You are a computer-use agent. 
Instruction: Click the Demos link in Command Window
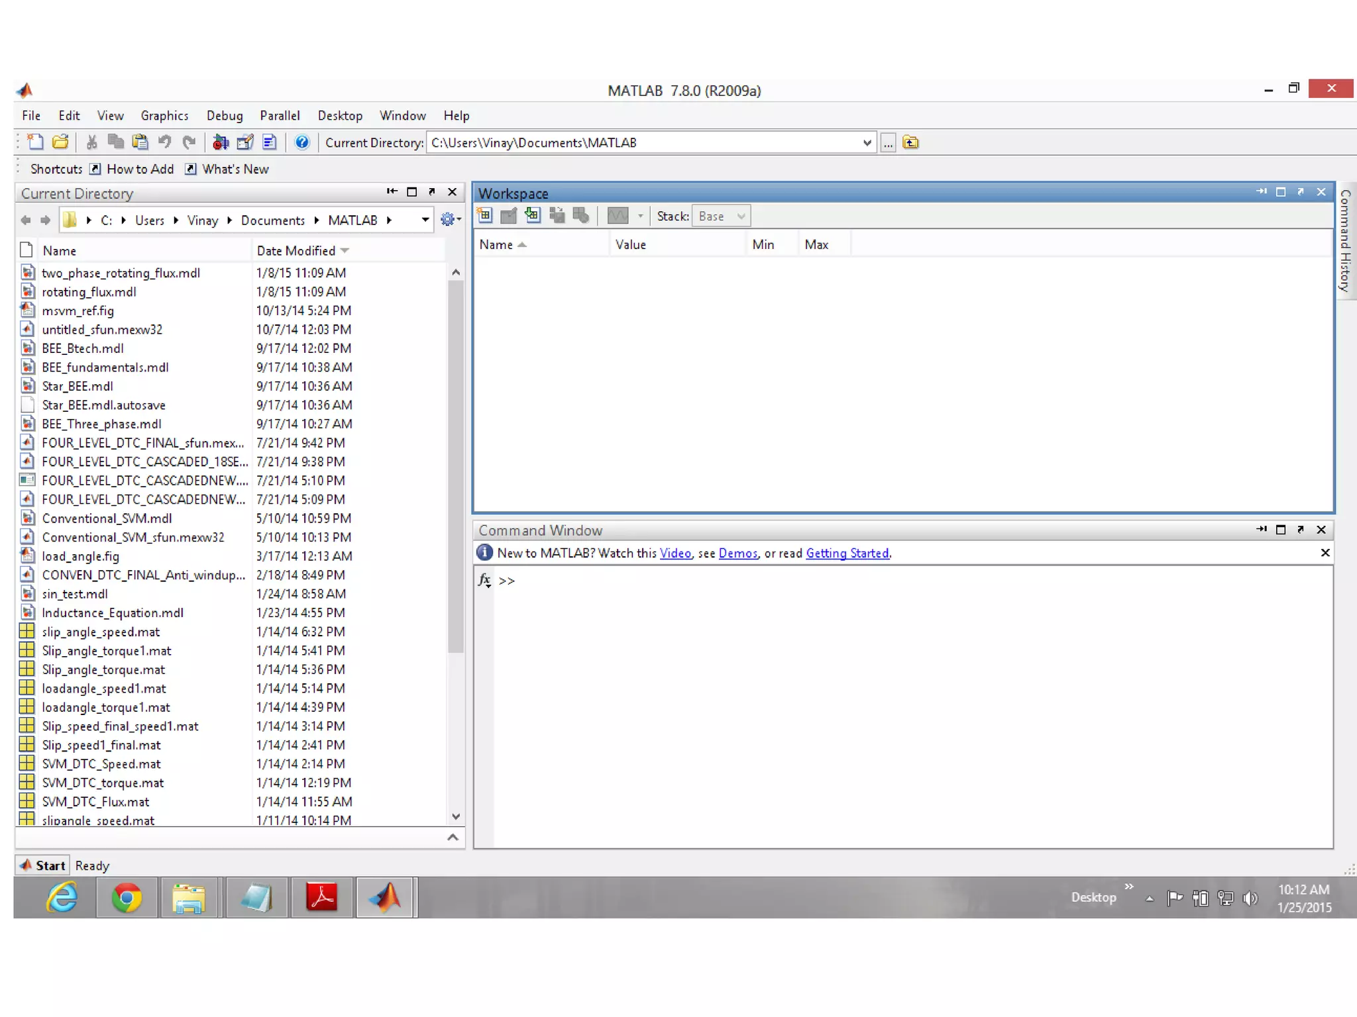pyautogui.click(x=737, y=553)
